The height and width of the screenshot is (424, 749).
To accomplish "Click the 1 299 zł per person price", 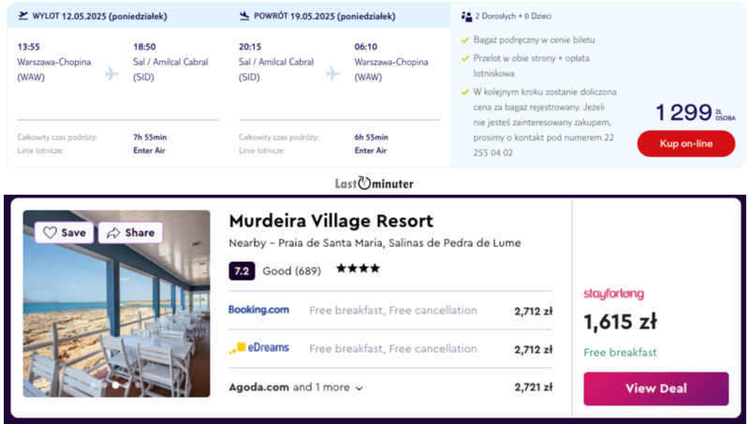I will [696, 112].
